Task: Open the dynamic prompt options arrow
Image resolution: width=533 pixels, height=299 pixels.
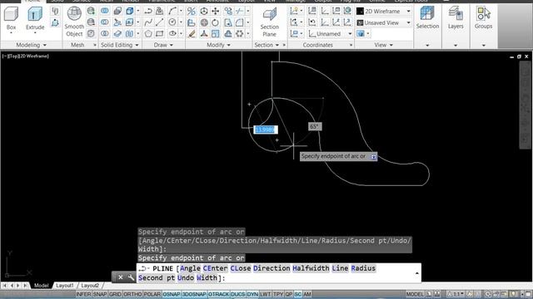Action: pos(373,157)
